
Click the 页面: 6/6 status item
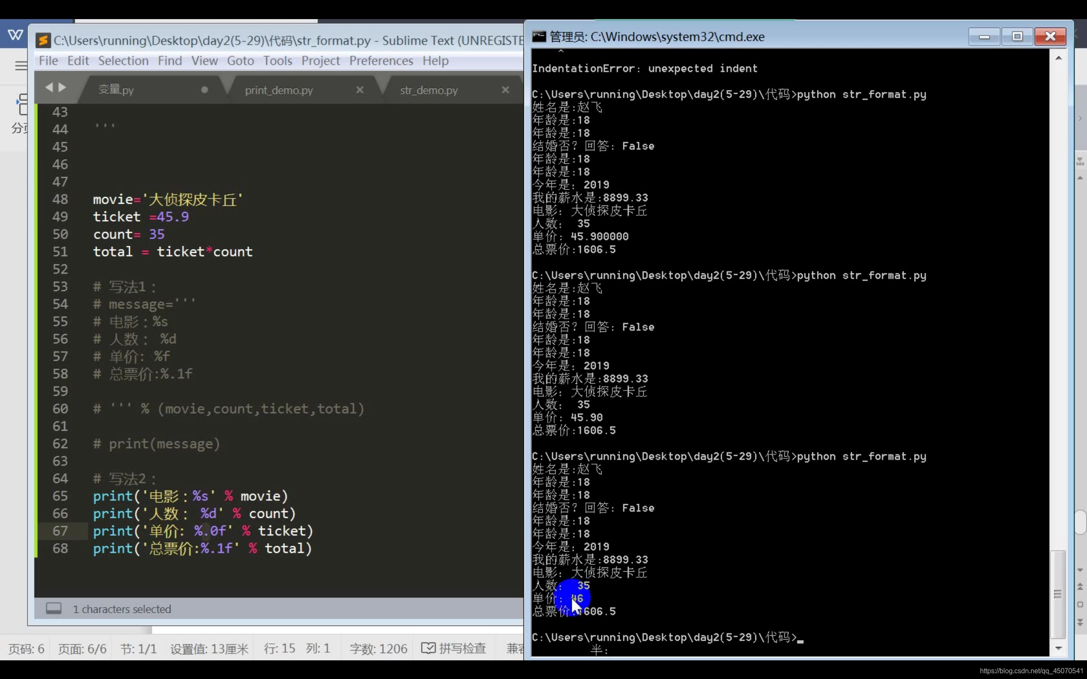(82, 648)
